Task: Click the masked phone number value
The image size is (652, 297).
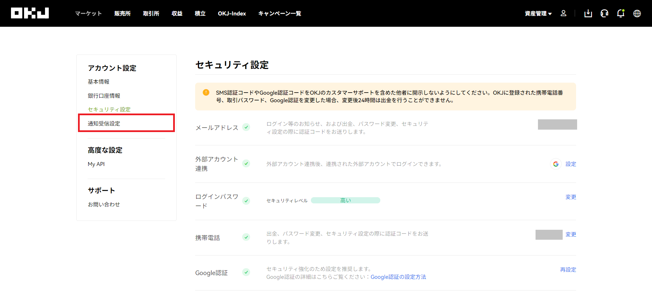Action: coord(549,235)
